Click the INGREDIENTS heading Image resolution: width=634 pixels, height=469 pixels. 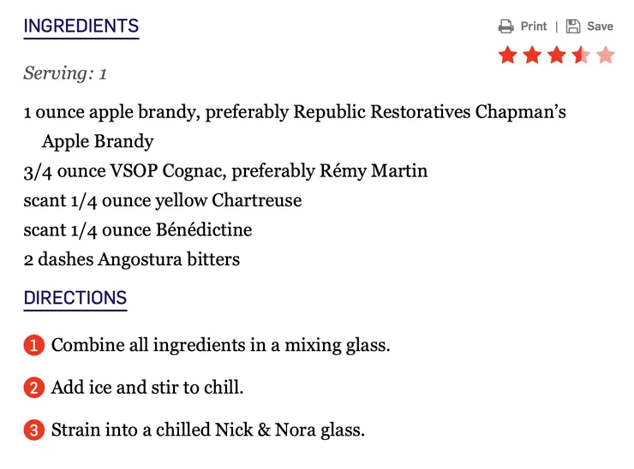coord(81,27)
